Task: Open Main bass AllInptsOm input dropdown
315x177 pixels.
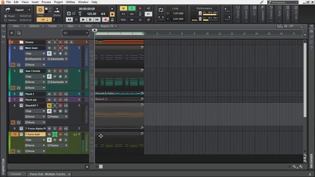Action: coord(35,59)
